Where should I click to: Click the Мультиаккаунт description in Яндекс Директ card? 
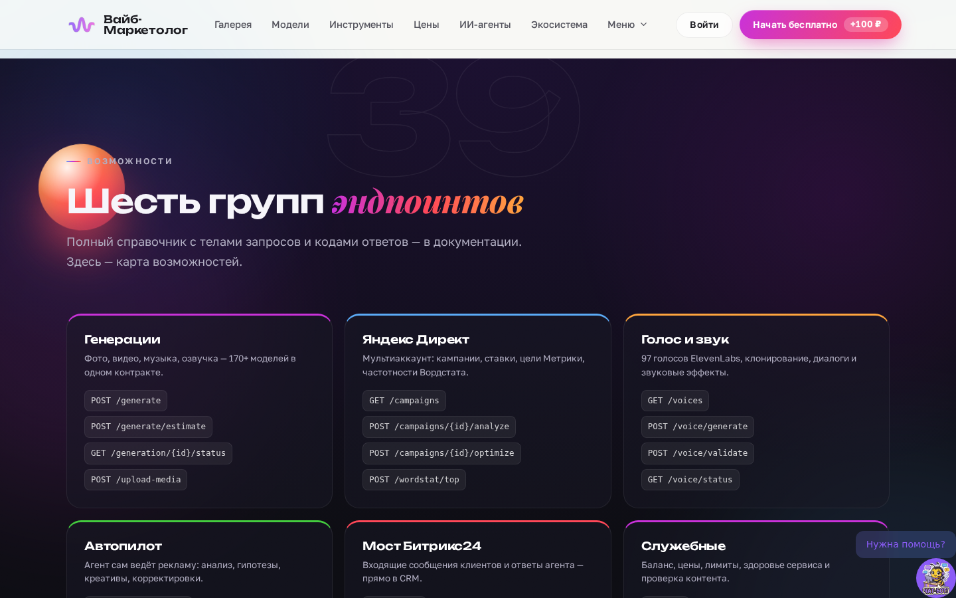473,365
